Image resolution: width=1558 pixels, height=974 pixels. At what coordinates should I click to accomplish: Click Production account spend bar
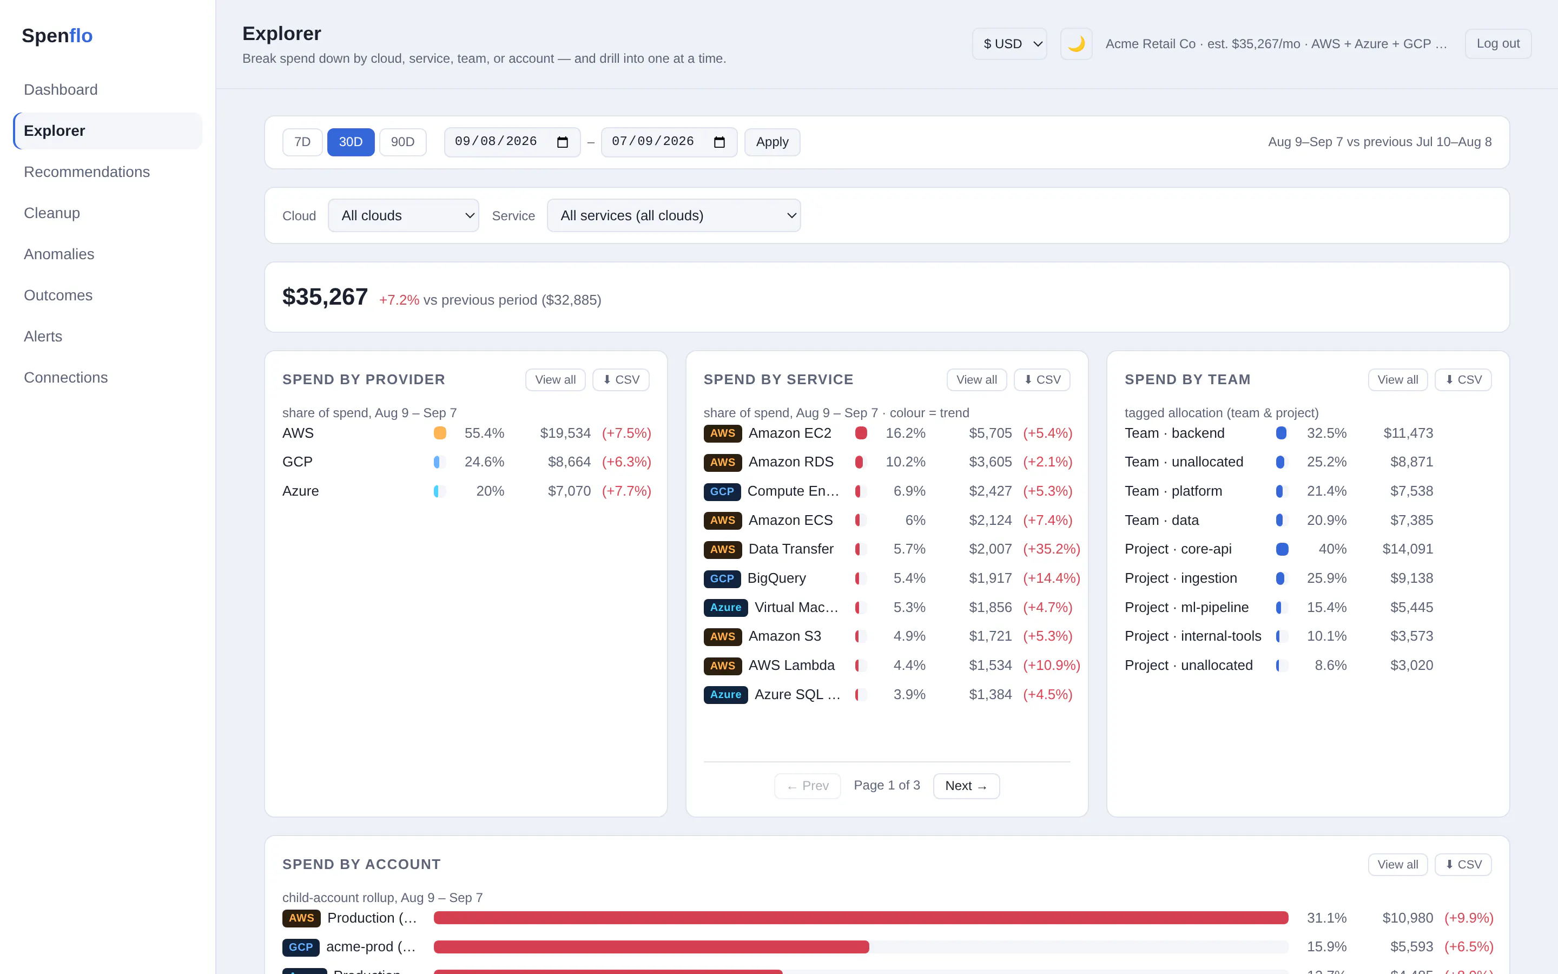tap(861, 918)
